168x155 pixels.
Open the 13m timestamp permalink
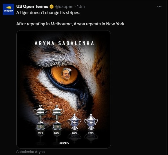[x=81, y=6]
